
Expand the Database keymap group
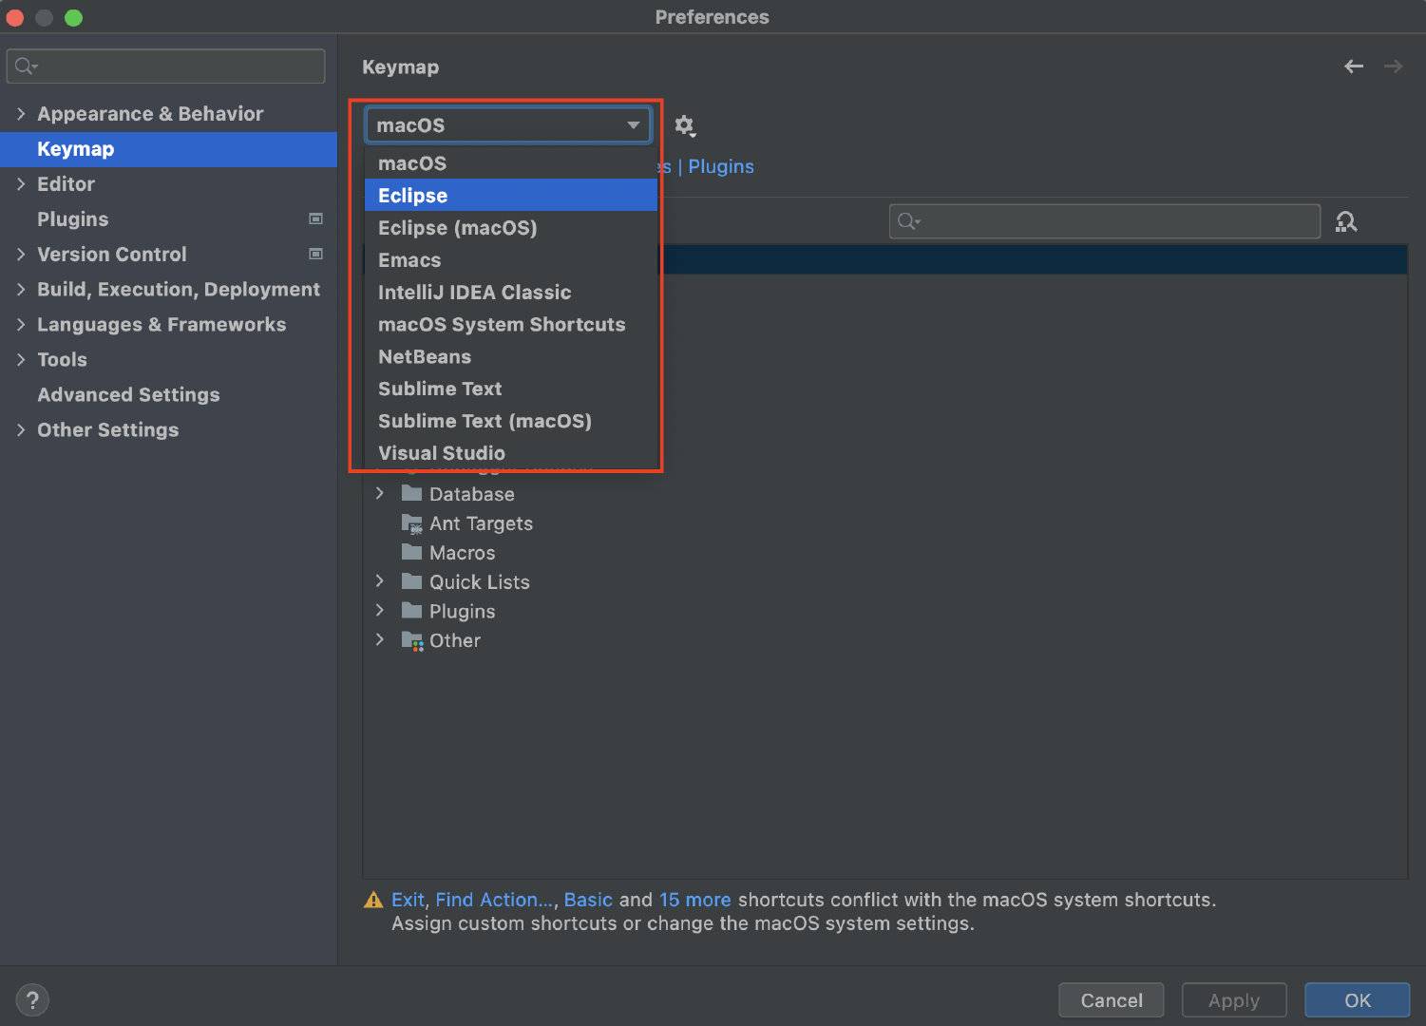(380, 493)
